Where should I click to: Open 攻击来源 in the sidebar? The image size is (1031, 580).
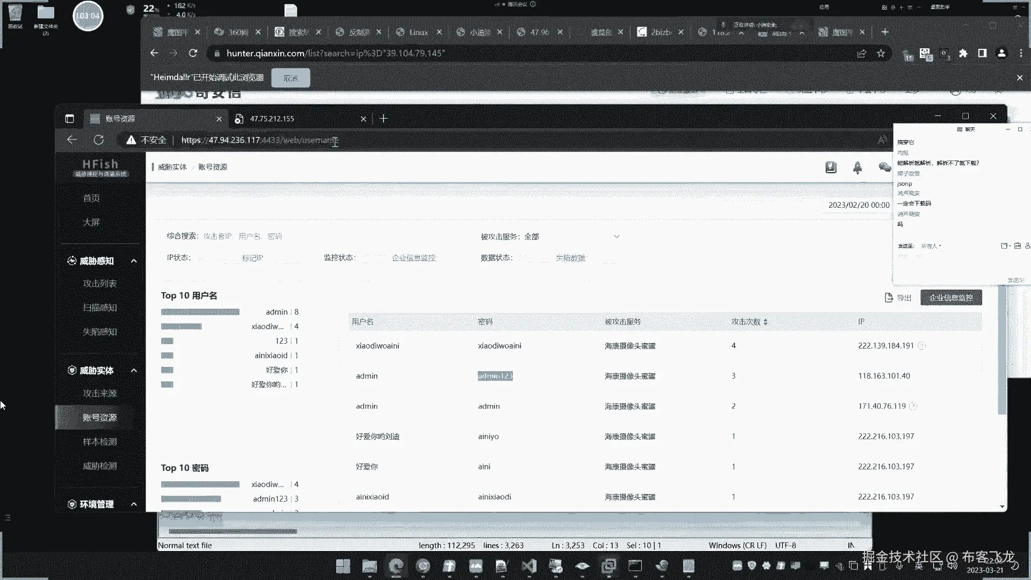click(x=100, y=393)
